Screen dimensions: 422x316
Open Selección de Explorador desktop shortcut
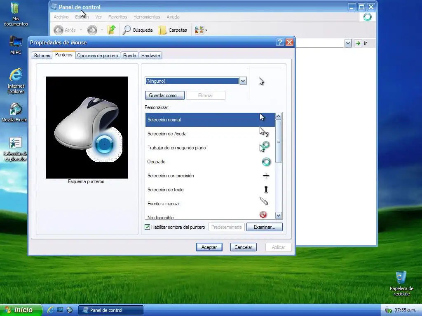click(15, 149)
